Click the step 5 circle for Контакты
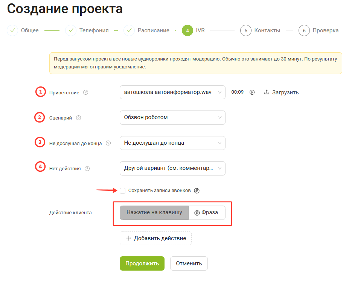 click(246, 30)
